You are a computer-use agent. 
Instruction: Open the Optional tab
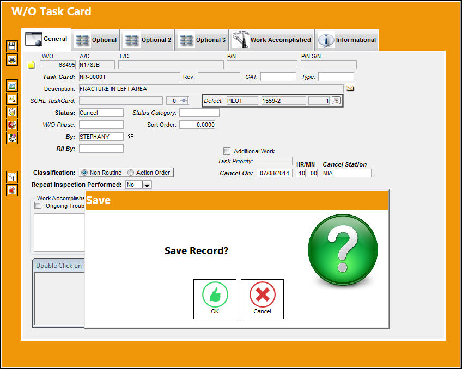(96, 40)
